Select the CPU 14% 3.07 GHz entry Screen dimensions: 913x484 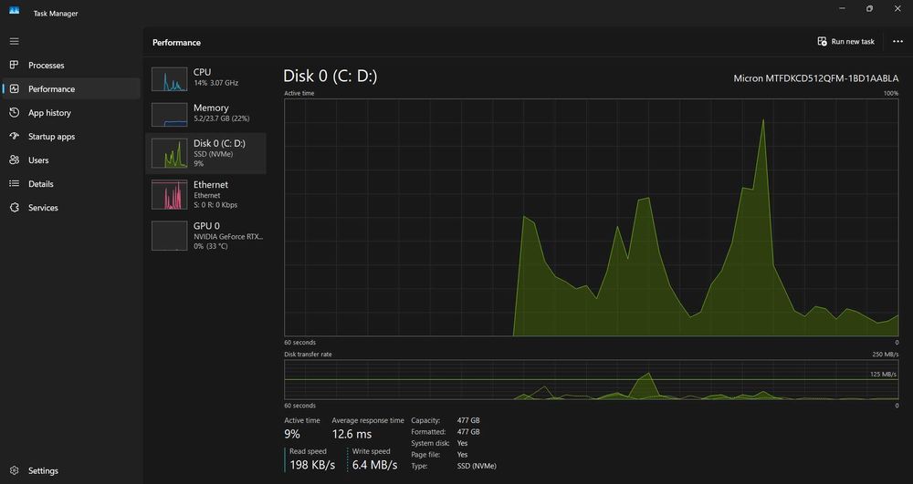click(x=205, y=79)
